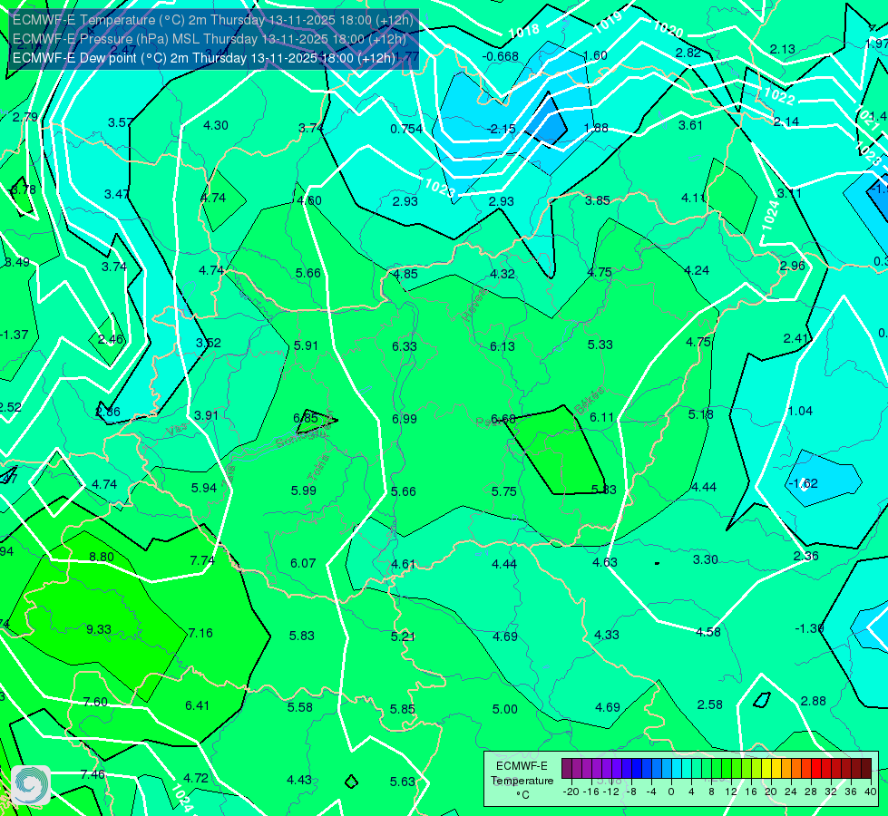Click the 1018 isobar label
The height and width of the screenshot is (816, 888).
point(524,31)
